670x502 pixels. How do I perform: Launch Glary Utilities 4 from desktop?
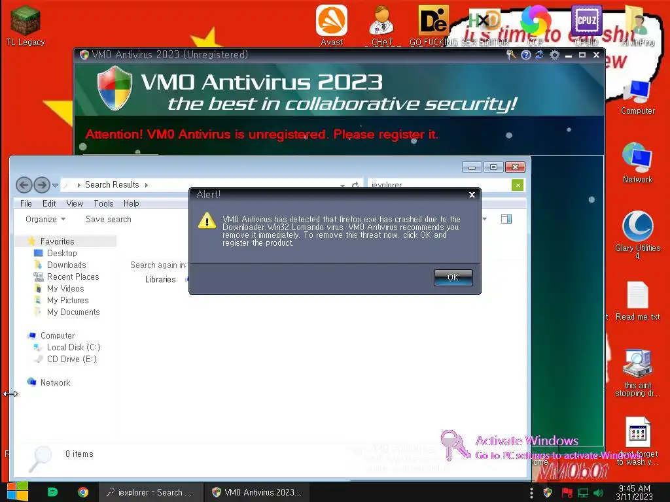click(637, 234)
